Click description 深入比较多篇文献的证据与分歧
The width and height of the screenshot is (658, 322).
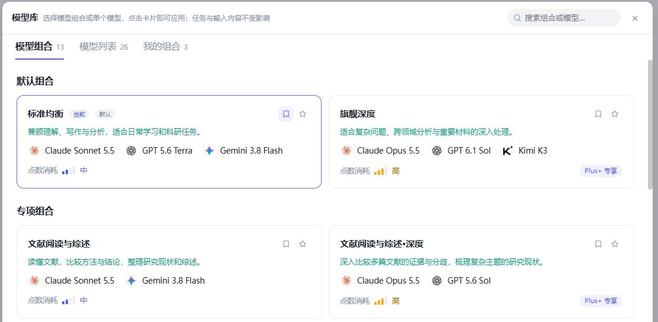(443, 262)
